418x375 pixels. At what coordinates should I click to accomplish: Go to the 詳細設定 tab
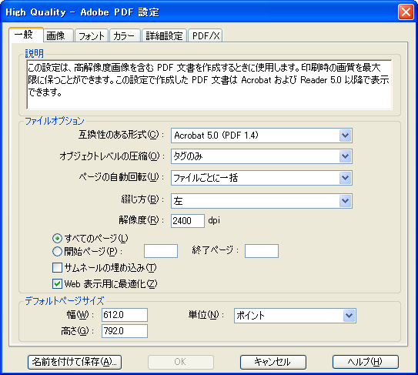click(x=164, y=35)
